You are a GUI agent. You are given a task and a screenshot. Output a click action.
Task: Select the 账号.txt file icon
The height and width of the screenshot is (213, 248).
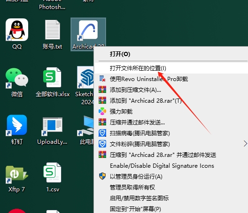[53, 30]
